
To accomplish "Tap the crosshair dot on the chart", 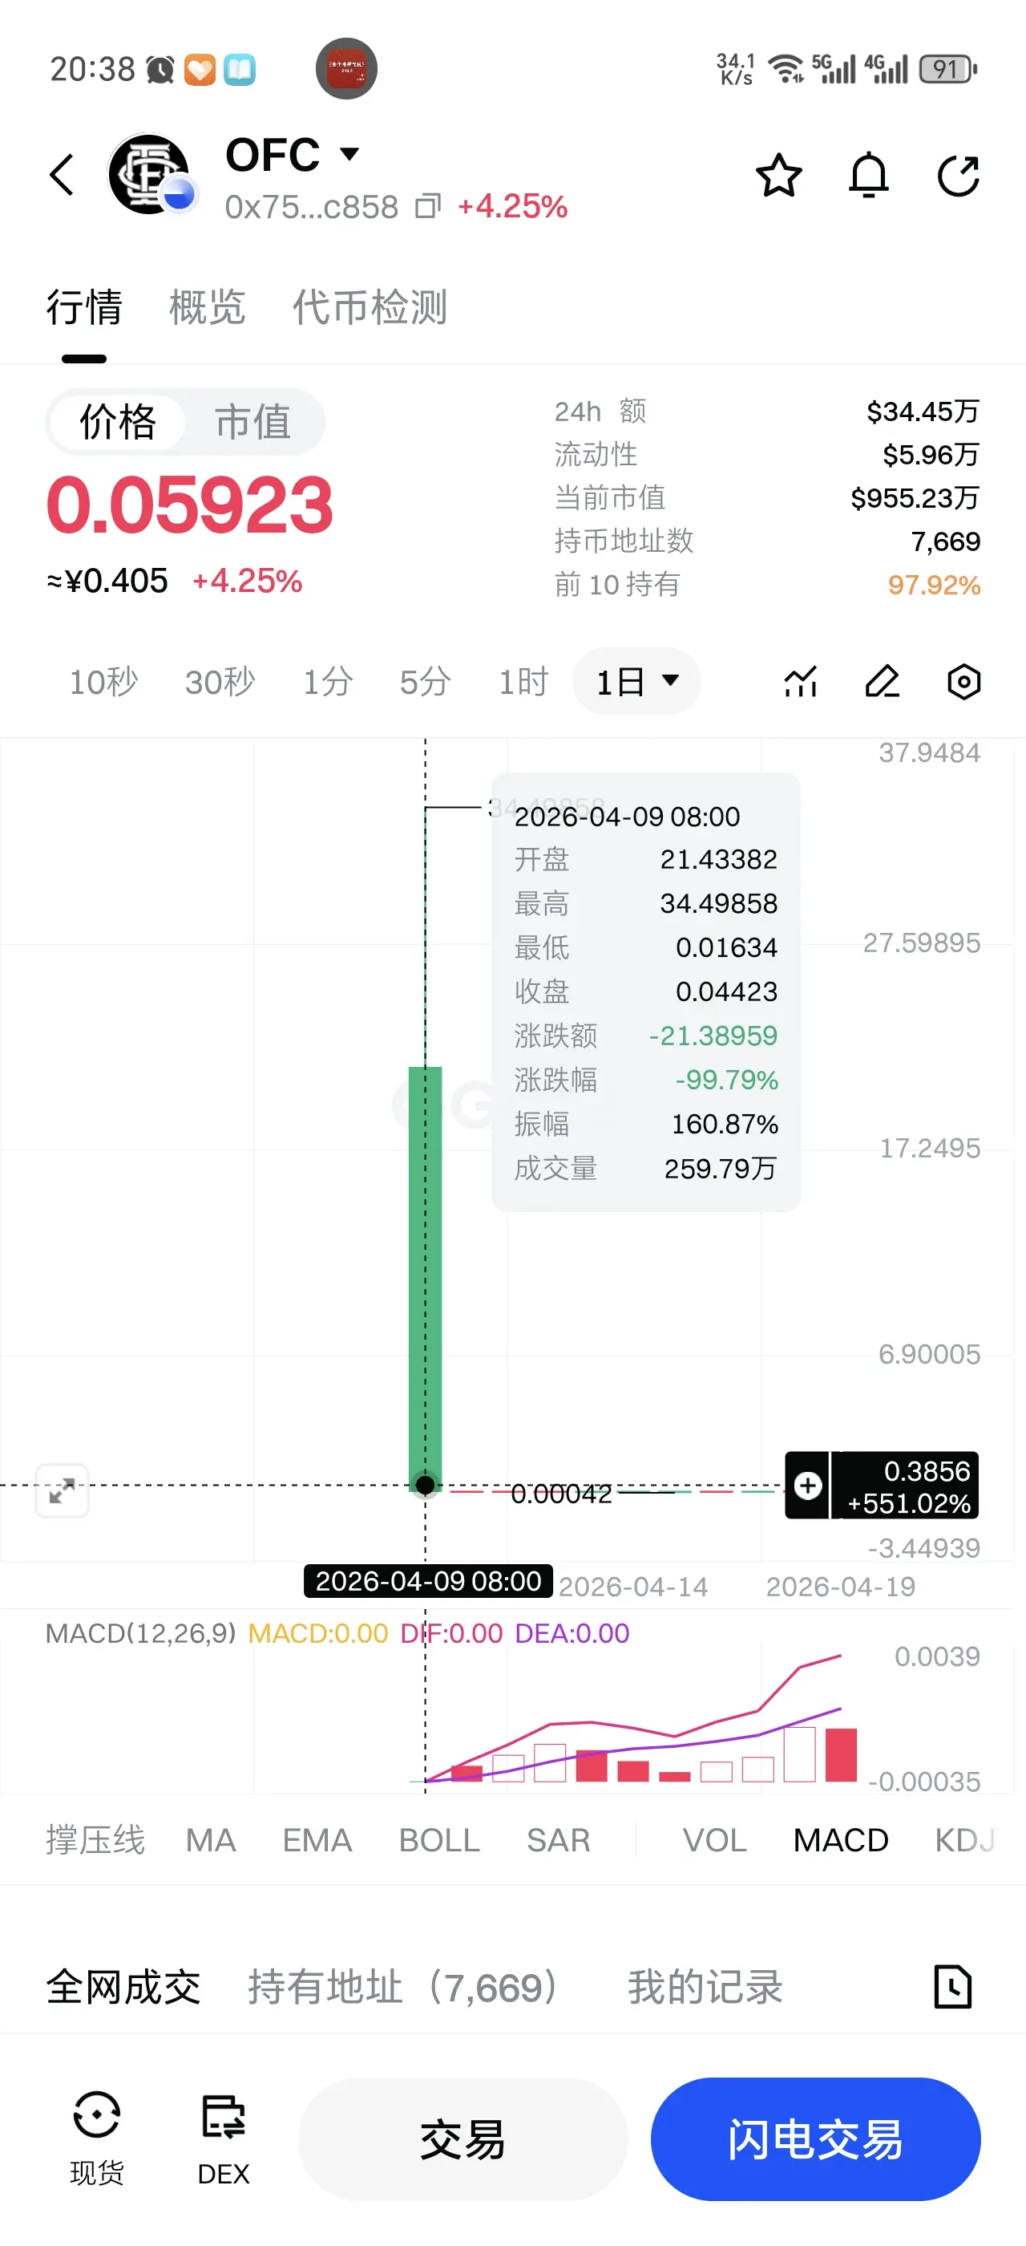I will [x=425, y=1485].
